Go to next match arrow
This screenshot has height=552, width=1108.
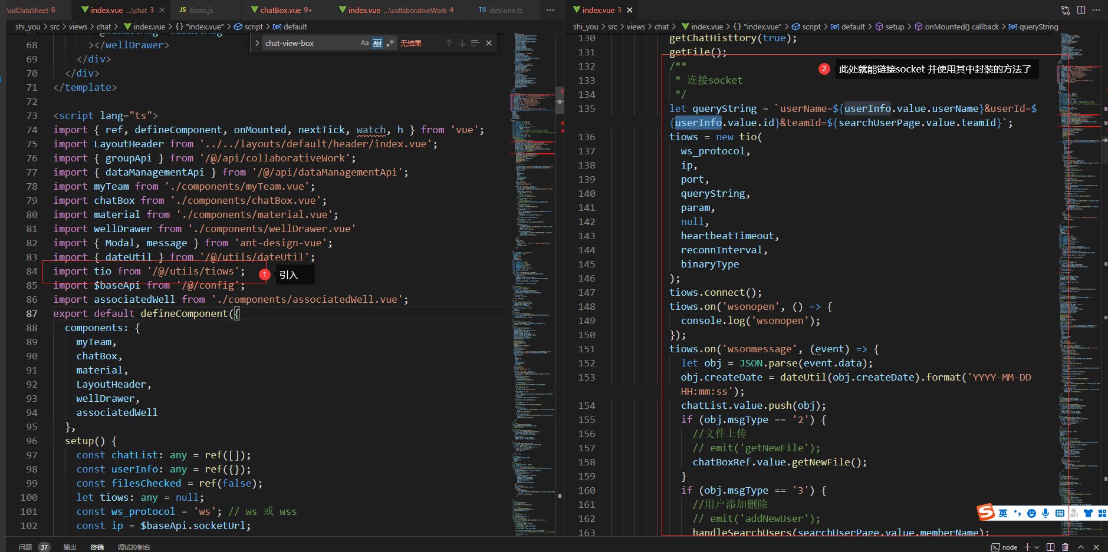(x=462, y=43)
